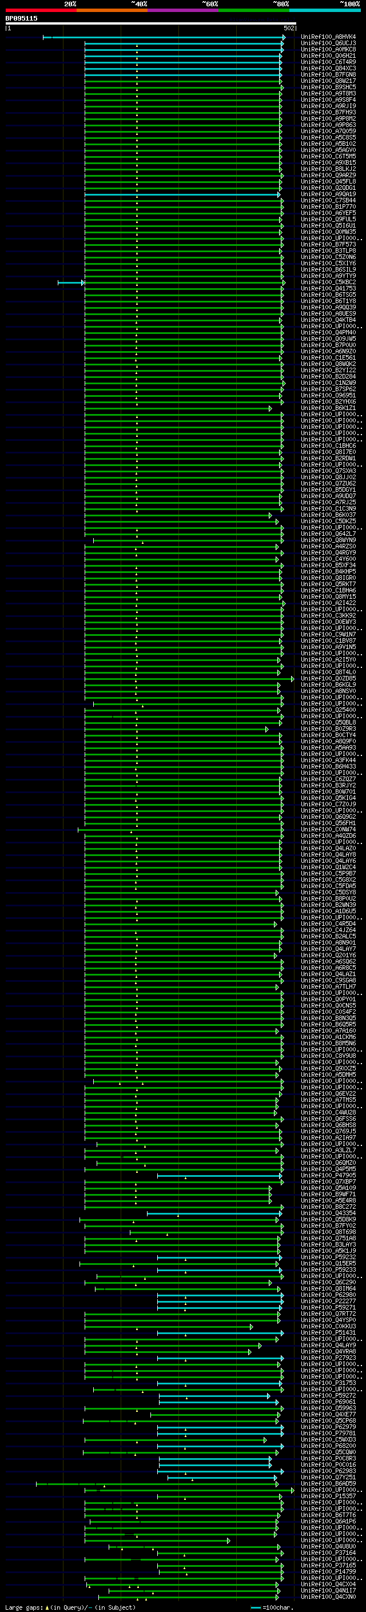366x1612 pixels.
Task: Click the BP095115 query title
Action: (21, 18)
